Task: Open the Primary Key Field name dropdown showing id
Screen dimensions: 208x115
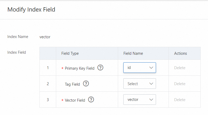Action: point(140,68)
